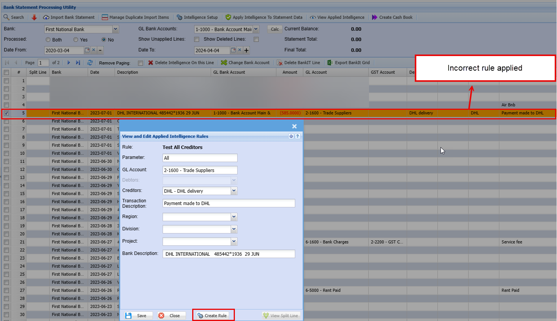Sort by Description column header

coord(163,72)
